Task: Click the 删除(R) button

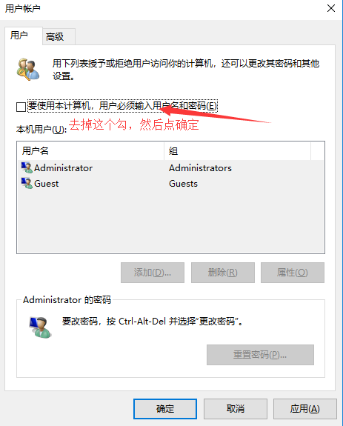Action: tap(223, 273)
